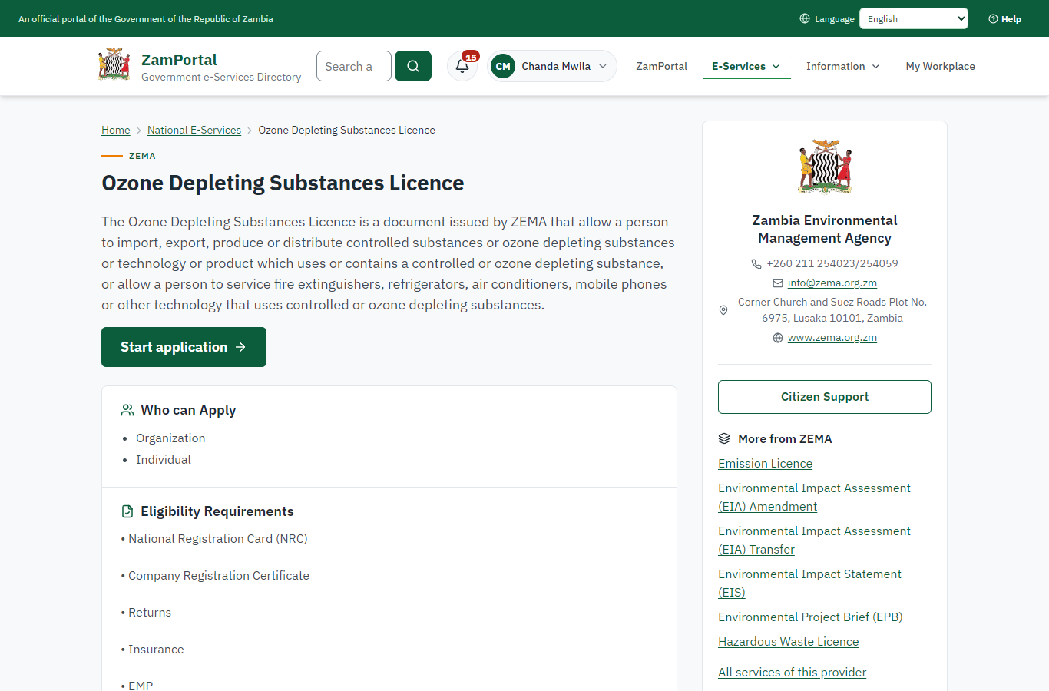Go to Home breadcrumb link
1049x691 pixels.
pyautogui.click(x=116, y=130)
